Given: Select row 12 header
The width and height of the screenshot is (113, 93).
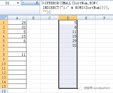Looking at the screenshot, I should click(x=4, y=72).
